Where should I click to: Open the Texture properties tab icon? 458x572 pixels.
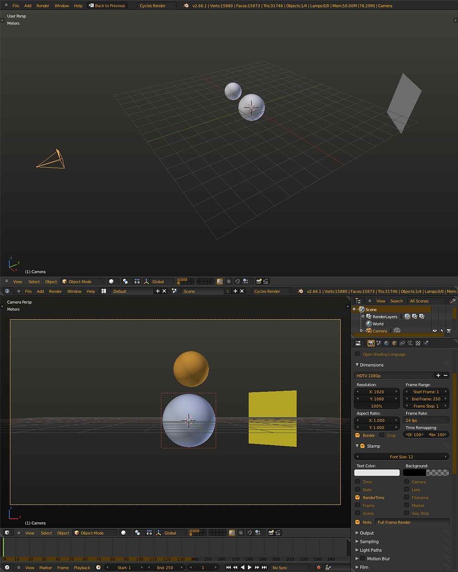(418, 343)
